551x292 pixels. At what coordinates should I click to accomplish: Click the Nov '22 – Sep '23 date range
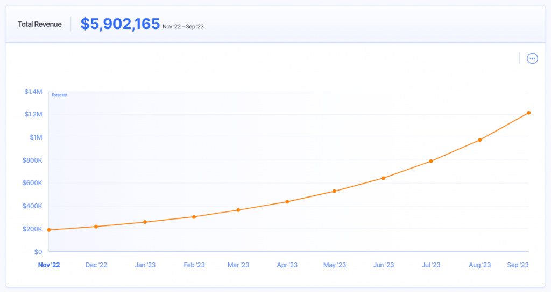point(183,26)
